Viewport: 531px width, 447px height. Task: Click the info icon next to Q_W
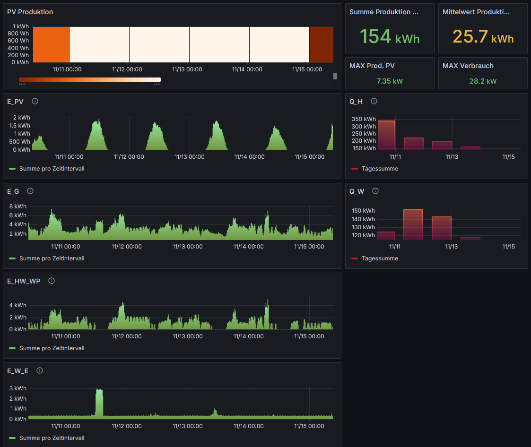pyautogui.click(x=375, y=191)
